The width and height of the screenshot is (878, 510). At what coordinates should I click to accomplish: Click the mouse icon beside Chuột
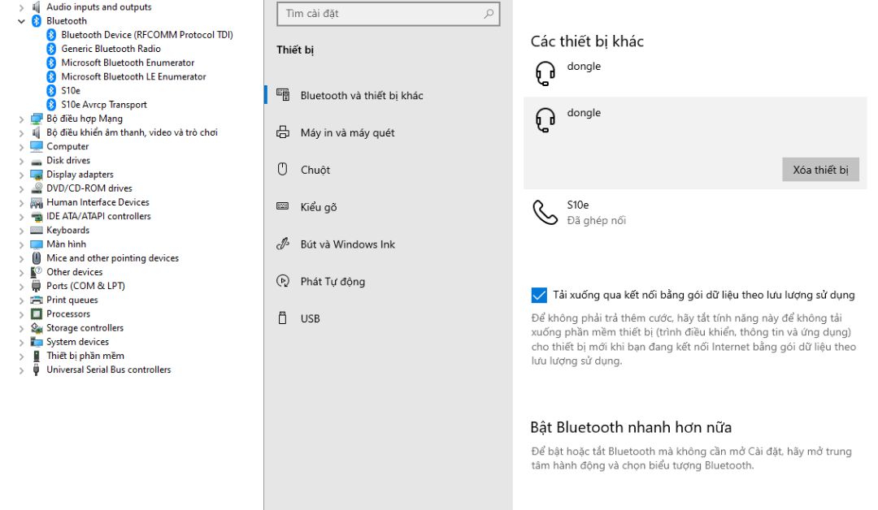point(283,170)
